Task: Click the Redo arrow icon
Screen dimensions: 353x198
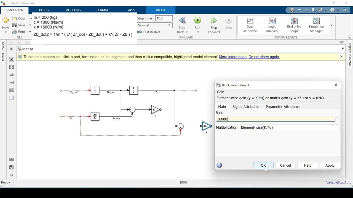Action: pos(306,10)
